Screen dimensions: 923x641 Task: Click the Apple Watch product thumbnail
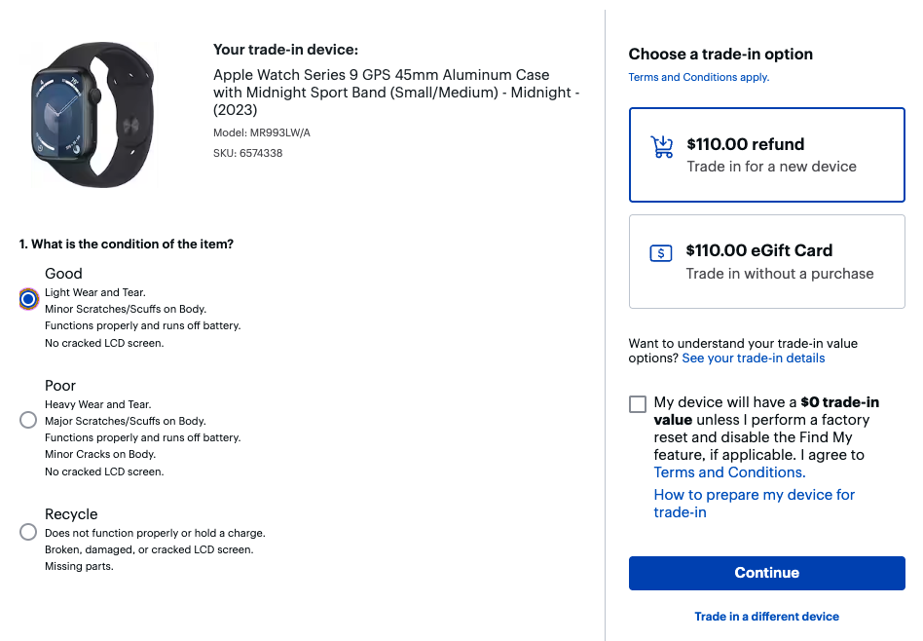[93, 114]
